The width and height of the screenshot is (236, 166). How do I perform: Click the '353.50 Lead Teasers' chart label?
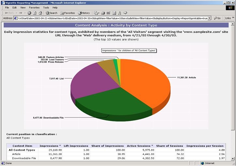click(x=52, y=60)
